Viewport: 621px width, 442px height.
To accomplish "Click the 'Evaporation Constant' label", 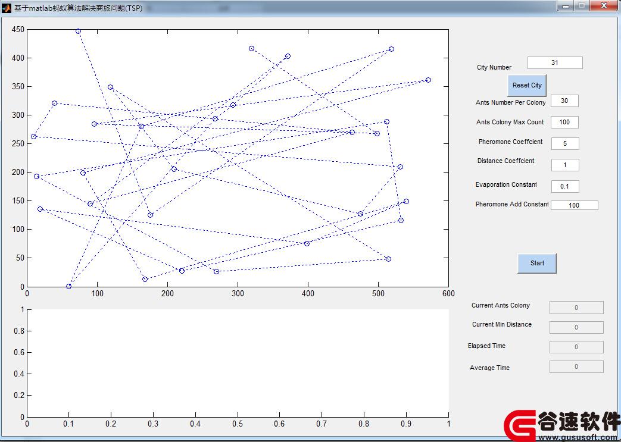I will [506, 184].
